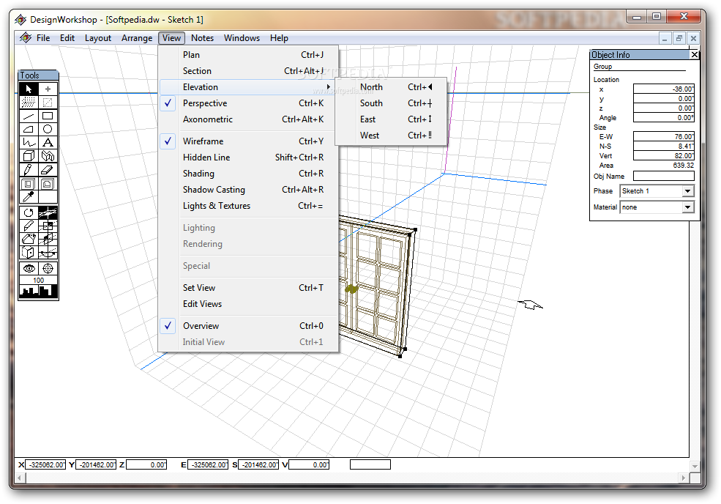This screenshot has height=504, width=721.
Task: Toggle the Overview option
Action: (168, 326)
